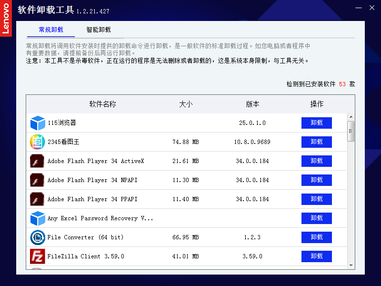Uninstall FileZilla Client 3.59.0
Viewport: 381px width, 286px height.
tap(316, 256)
